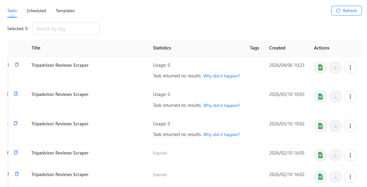Click 'Why did it happen?' for 2026/03/10 10:02 task
Image resolution: width=367 pixels, height=187 pixels.
click(x=221, y=134)
